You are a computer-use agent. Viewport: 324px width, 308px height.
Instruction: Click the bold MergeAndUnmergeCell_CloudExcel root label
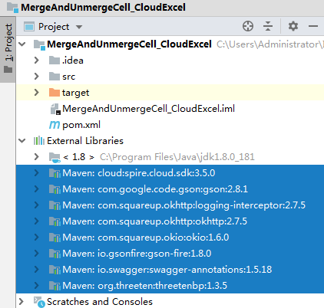[129, 44]
